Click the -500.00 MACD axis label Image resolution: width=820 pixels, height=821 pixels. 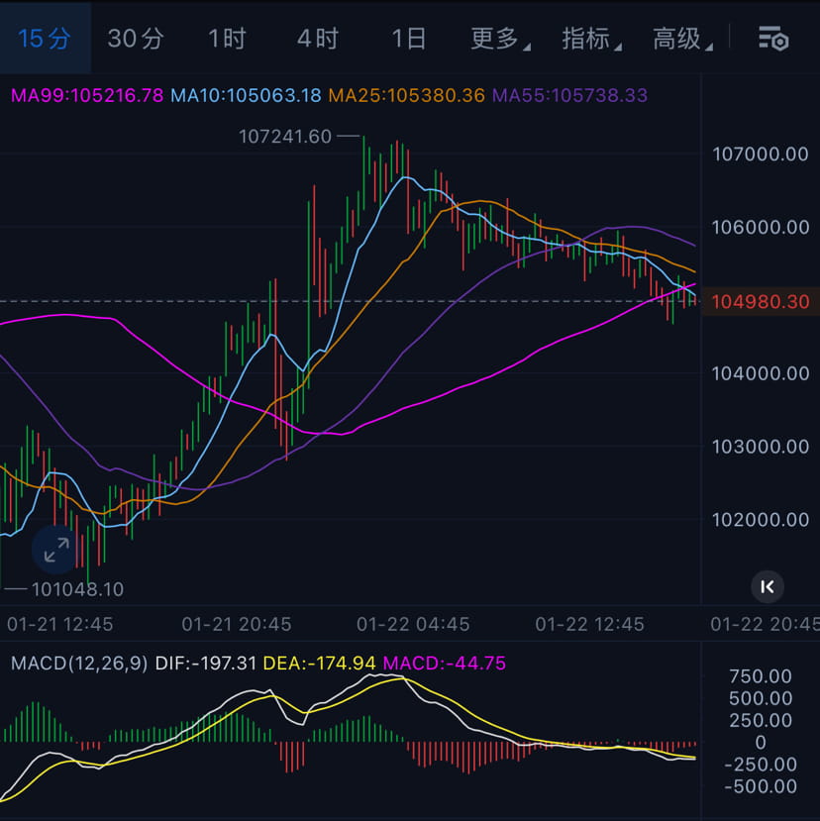[761, 786]
